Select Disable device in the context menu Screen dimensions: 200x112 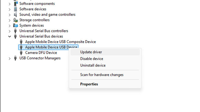click(x=92, y=59)
